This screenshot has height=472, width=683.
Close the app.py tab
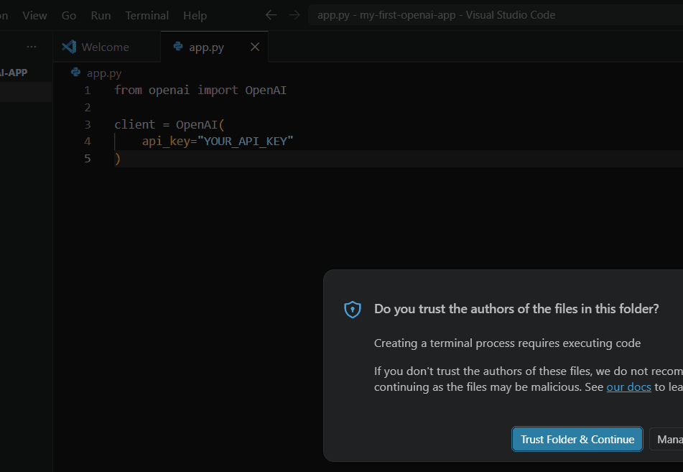point(255,47)
